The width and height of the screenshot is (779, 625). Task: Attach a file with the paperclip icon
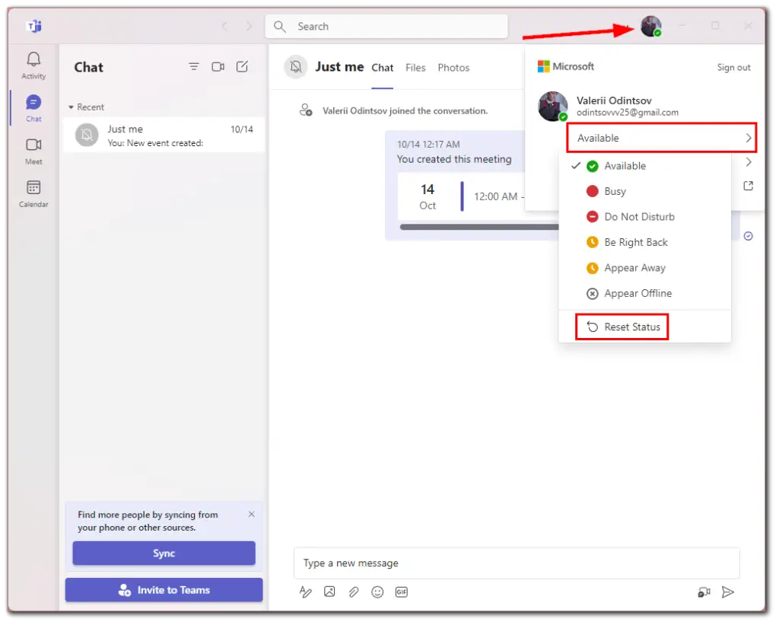[x=353, y=592]
